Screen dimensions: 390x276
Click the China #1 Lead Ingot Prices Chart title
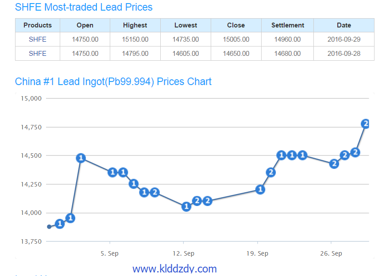113,82
